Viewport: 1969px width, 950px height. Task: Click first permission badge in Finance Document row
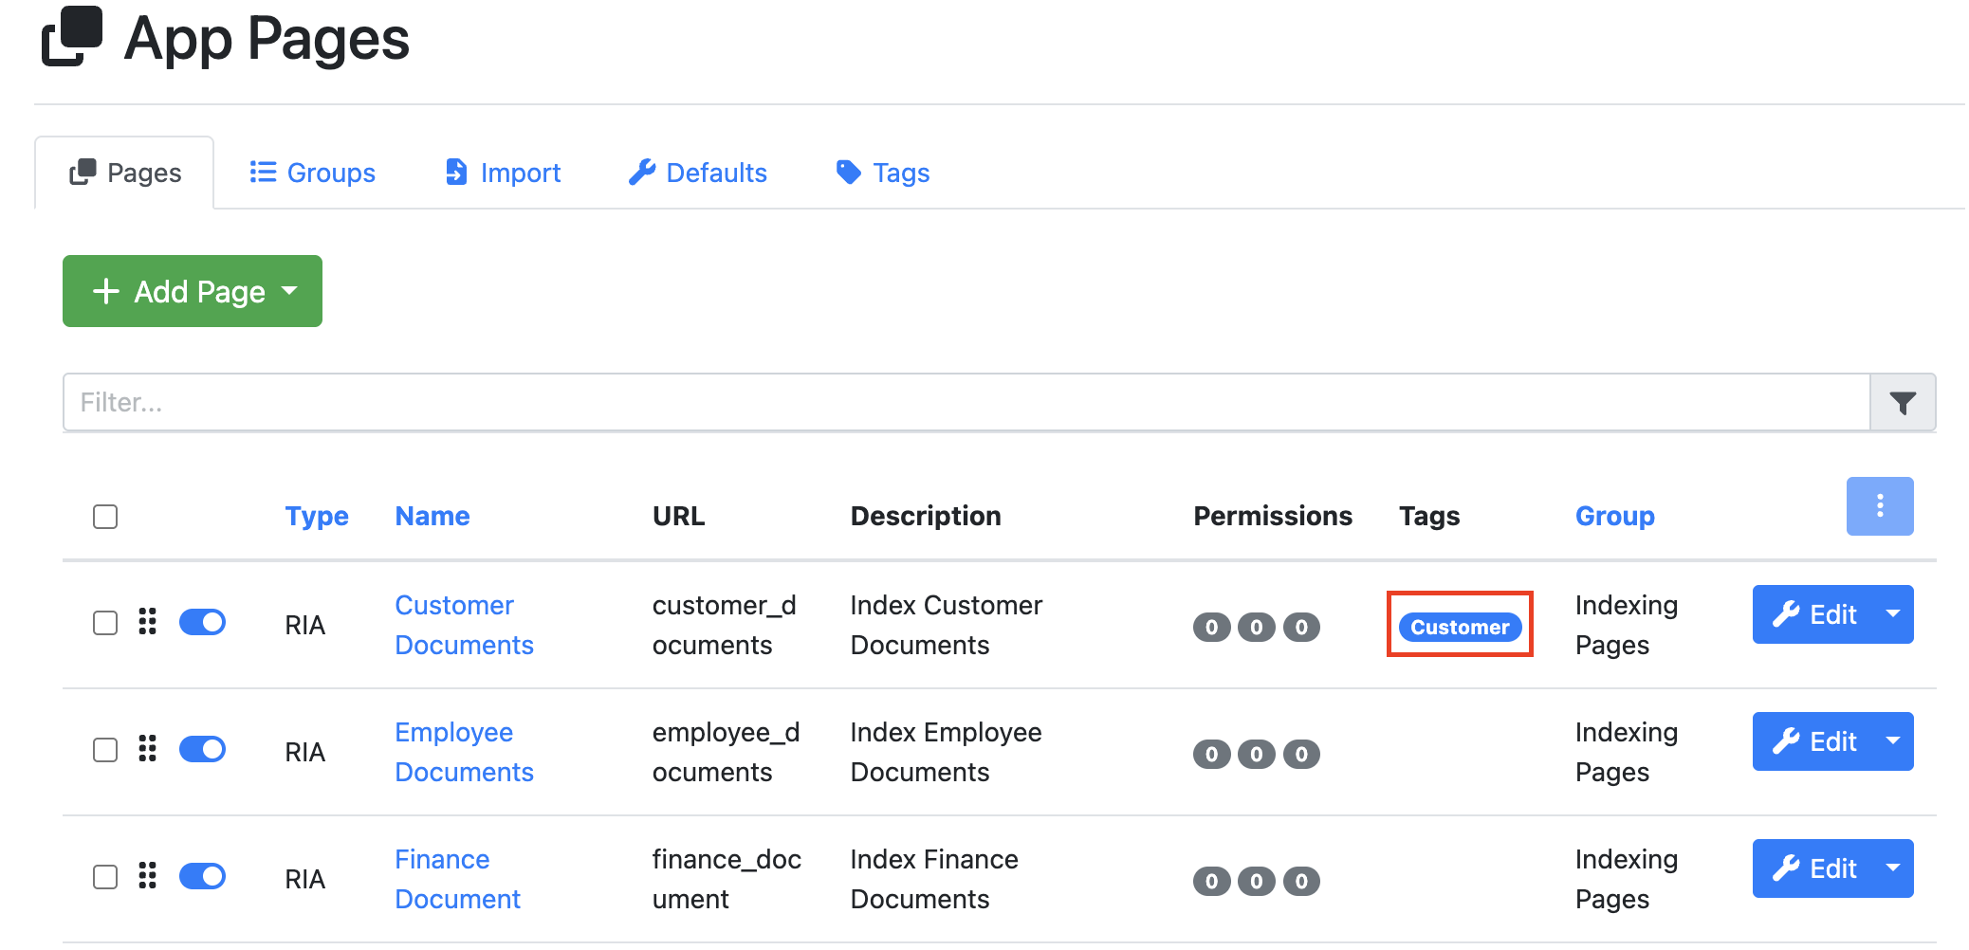point(1211,881)
